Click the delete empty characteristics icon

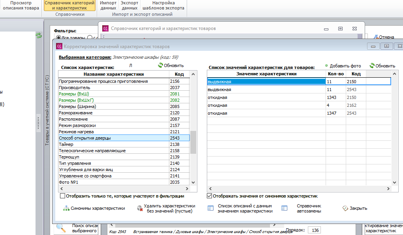click(140, 208)
